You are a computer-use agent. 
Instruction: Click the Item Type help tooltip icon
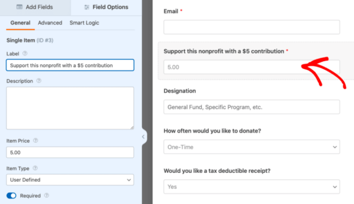tap(34, 168)
